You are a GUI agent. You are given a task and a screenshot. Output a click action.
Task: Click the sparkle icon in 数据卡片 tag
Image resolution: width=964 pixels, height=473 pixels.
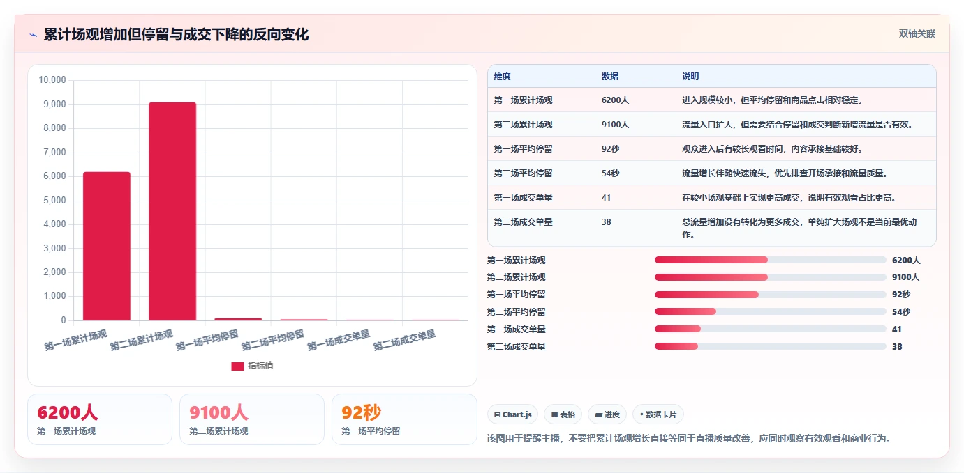pos(642,414)
